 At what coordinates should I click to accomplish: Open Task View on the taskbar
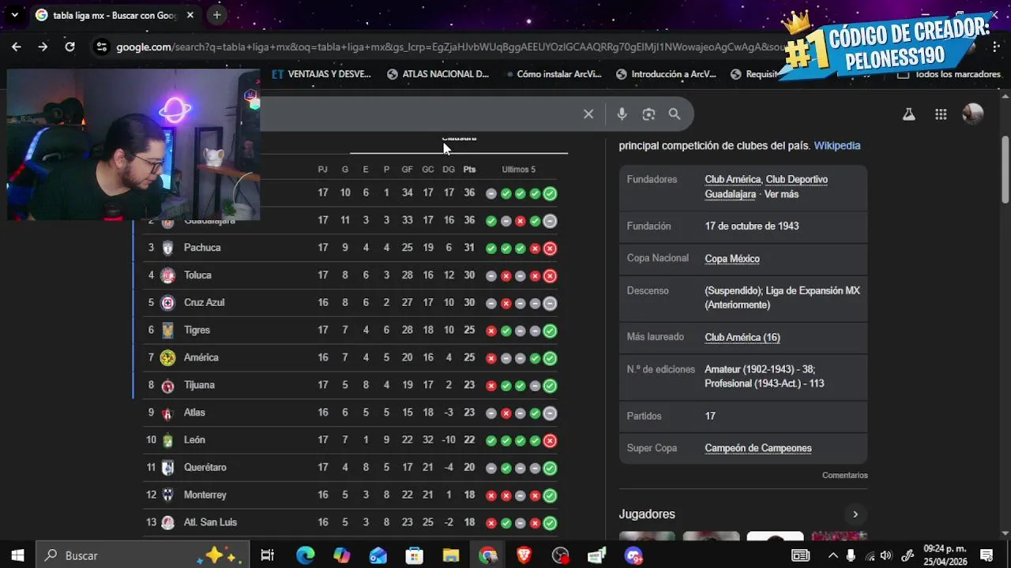click(x=267, y=555)
